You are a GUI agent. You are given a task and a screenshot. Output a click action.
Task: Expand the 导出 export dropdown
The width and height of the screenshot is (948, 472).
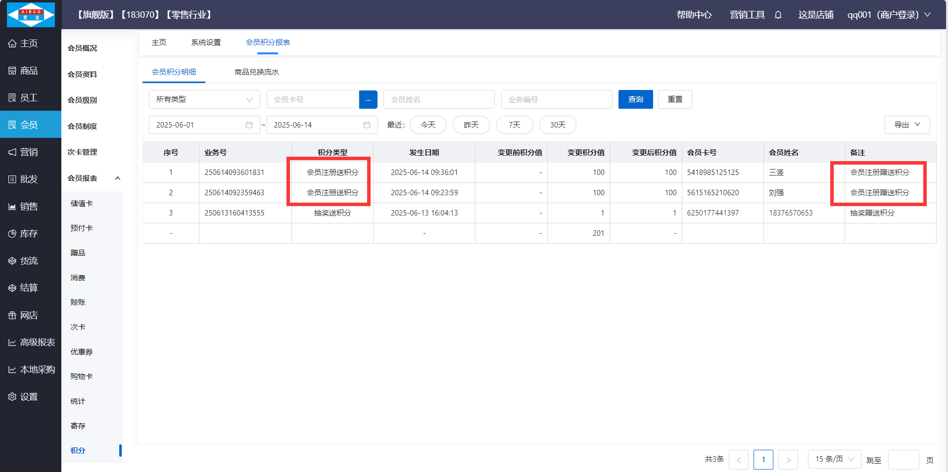pos(907,125)
